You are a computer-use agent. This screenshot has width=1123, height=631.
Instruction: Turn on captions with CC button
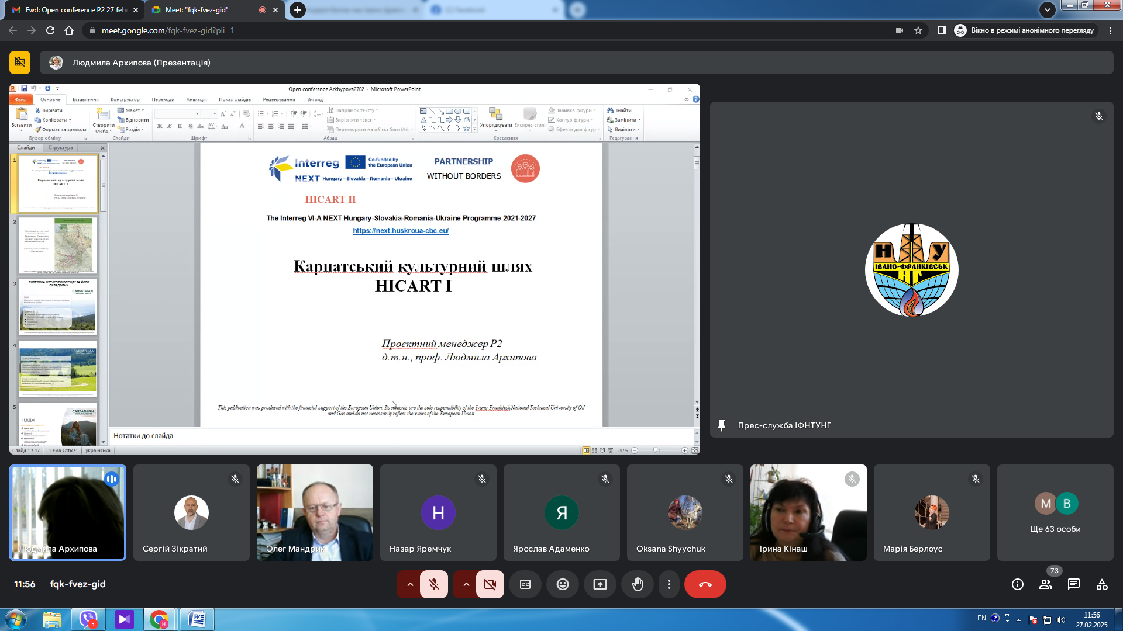pos(525,584)
